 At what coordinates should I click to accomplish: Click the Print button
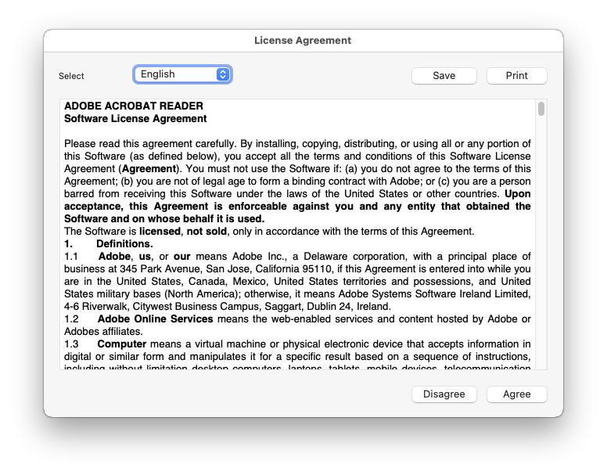[516, 76]
